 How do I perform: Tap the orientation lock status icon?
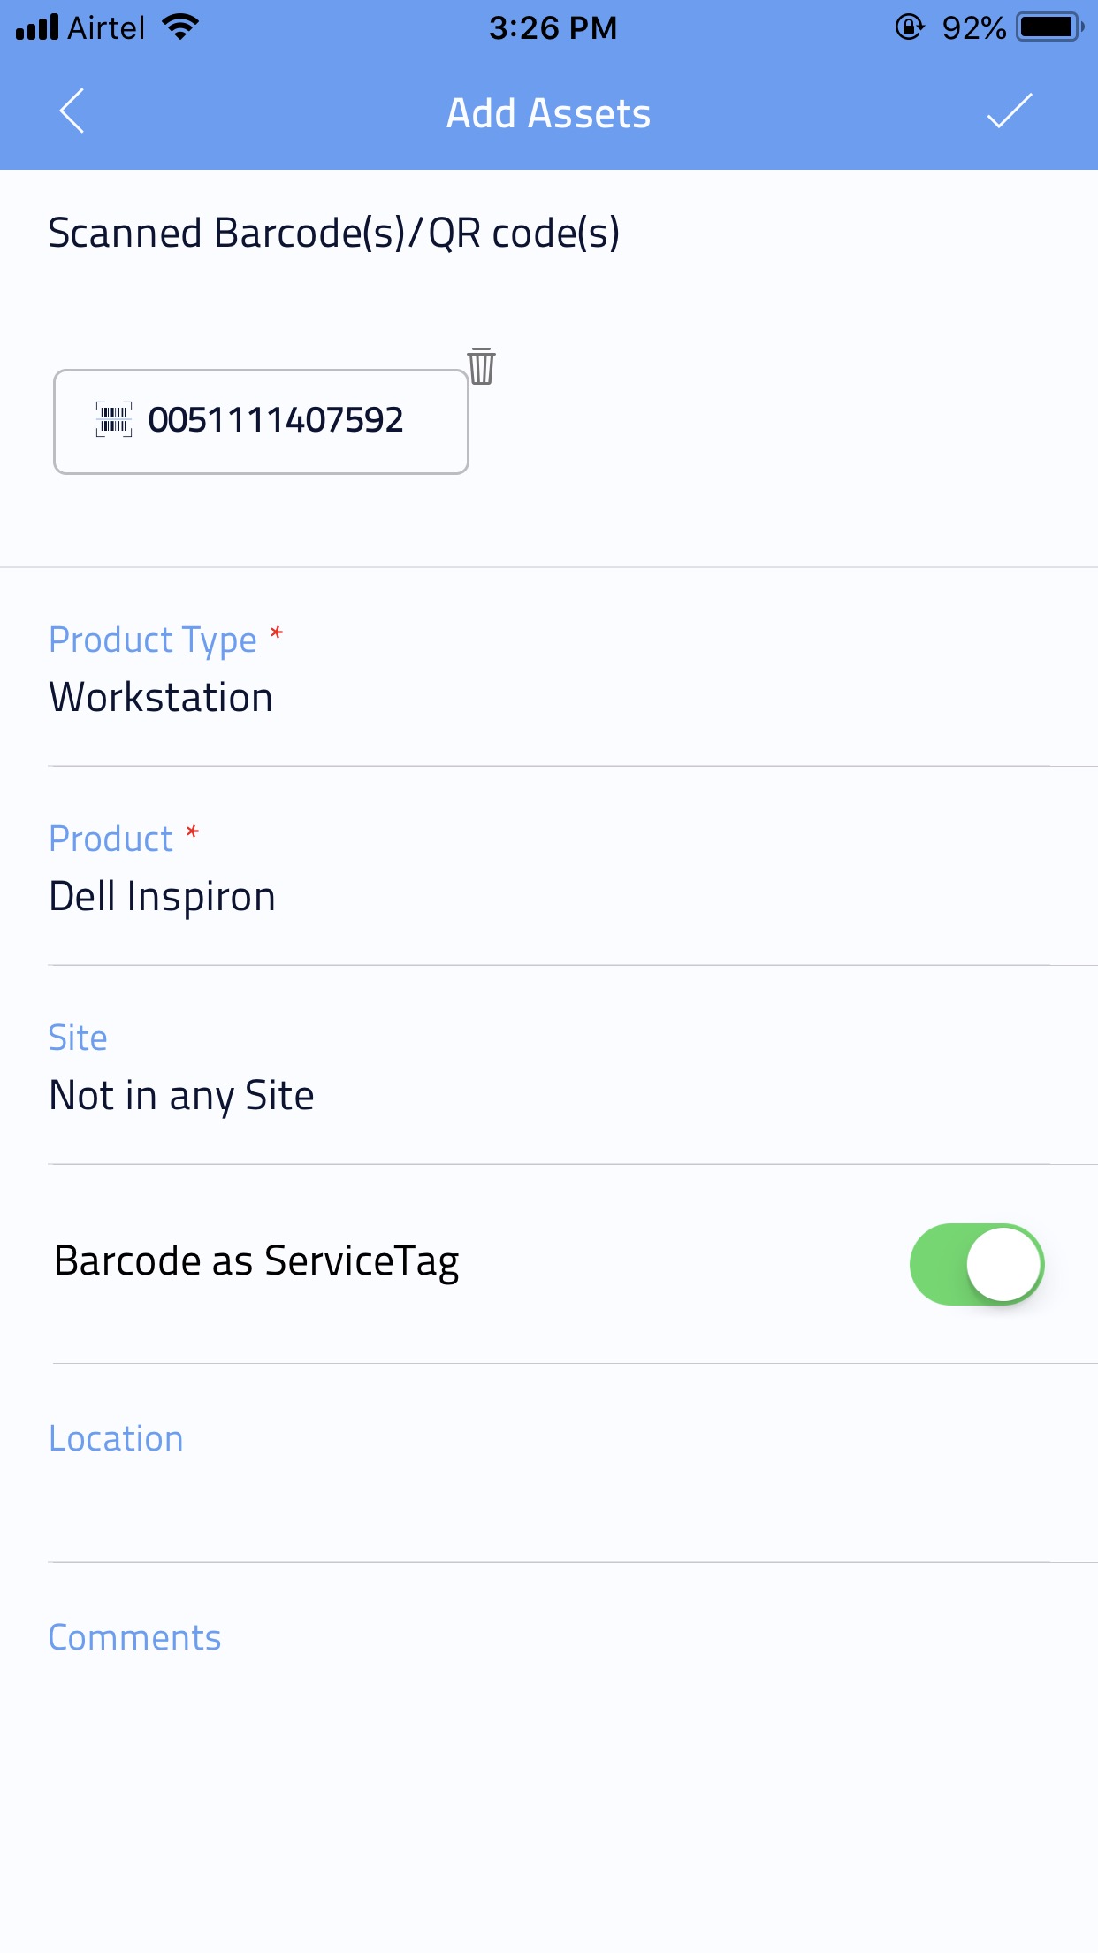909,27
